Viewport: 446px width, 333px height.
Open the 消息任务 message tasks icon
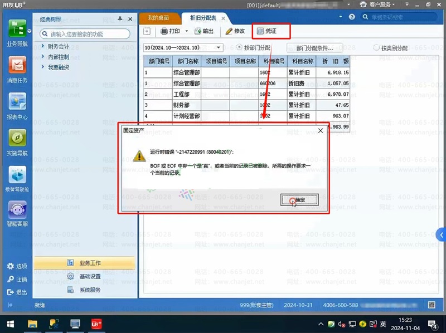(17, 65)
